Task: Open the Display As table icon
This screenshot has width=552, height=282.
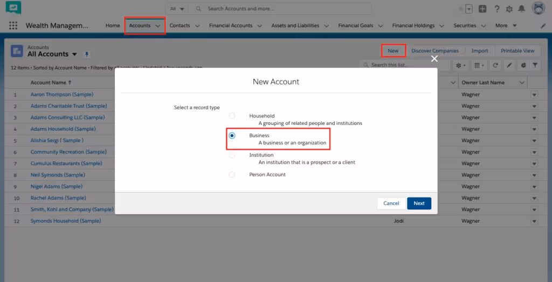Action: pos(479,66)
